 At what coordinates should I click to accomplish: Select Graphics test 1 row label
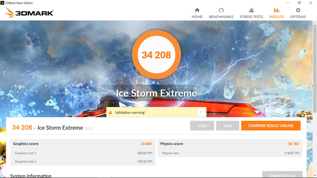coord(26,153)
